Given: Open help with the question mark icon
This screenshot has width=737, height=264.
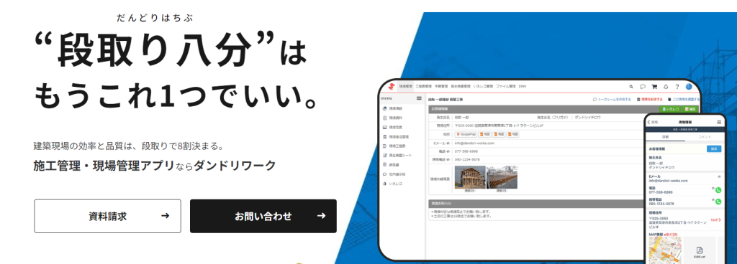Looking at the screenshot, I should click(677, 87).
